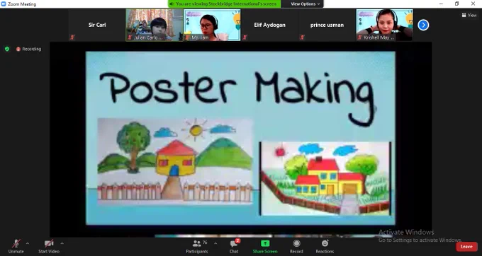Select Krohell May video thumbnail
This screenshot has width=482, height=256.
tap(385, 25)
